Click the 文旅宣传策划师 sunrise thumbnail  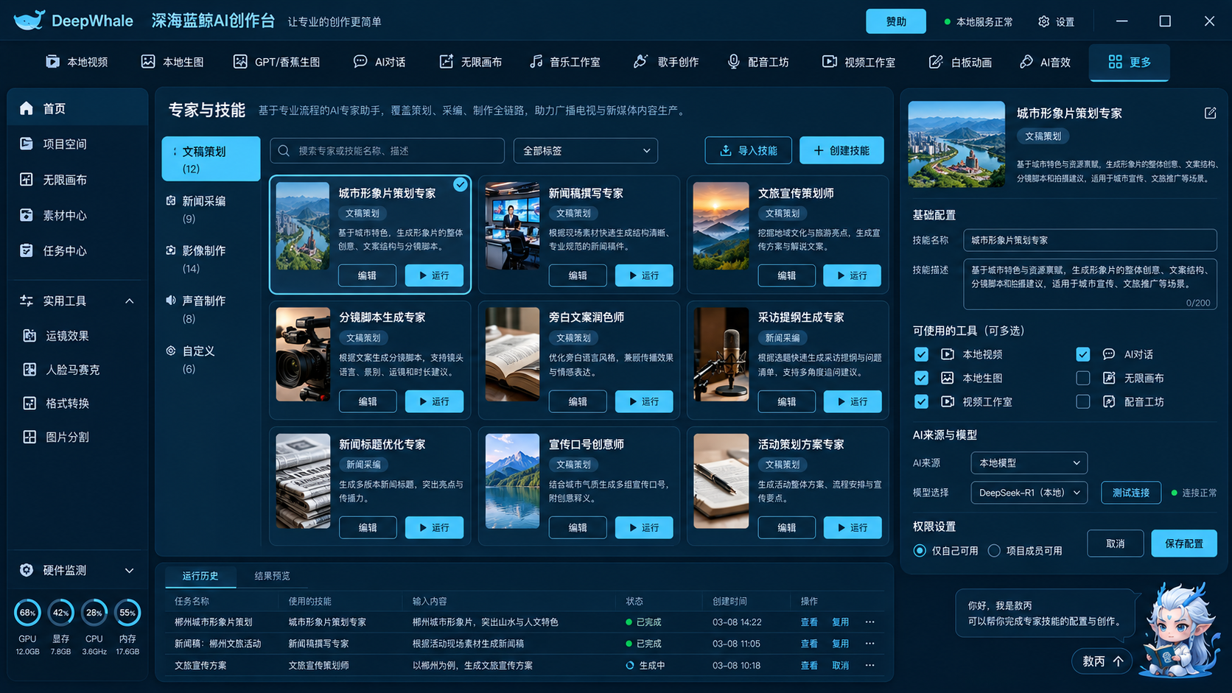(x=721, y=226)
